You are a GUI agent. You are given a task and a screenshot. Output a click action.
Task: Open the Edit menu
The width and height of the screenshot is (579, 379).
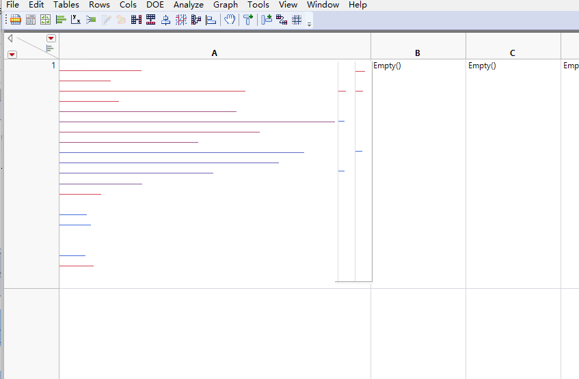(36, 5)
